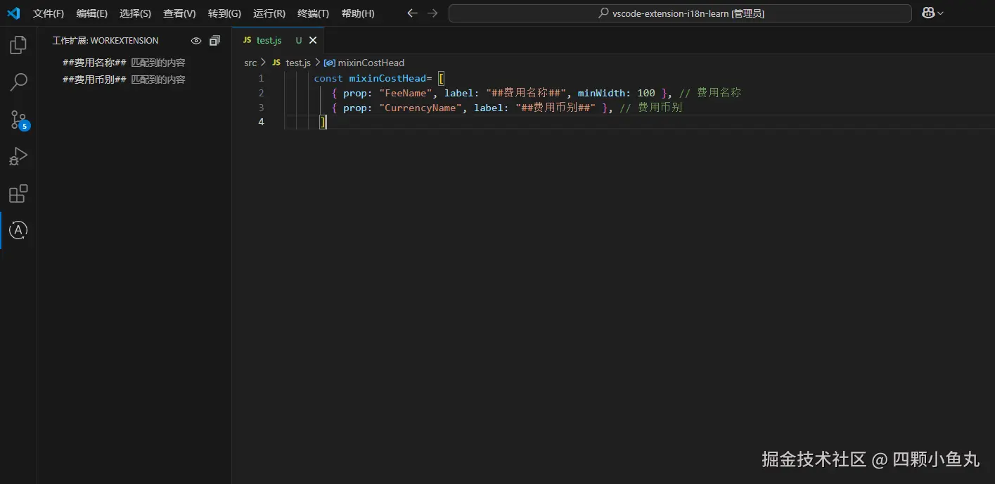The height and width of the screenshot is (484, 995).
Task: Expand the Copilot dropdown arrow
Action: [x=941, y=13]
